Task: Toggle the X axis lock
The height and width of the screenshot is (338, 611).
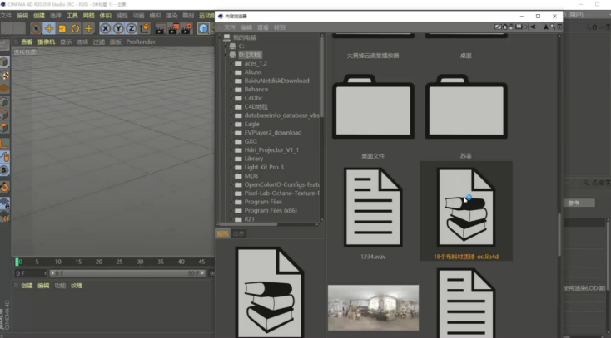Action: (x=106, y=28)
